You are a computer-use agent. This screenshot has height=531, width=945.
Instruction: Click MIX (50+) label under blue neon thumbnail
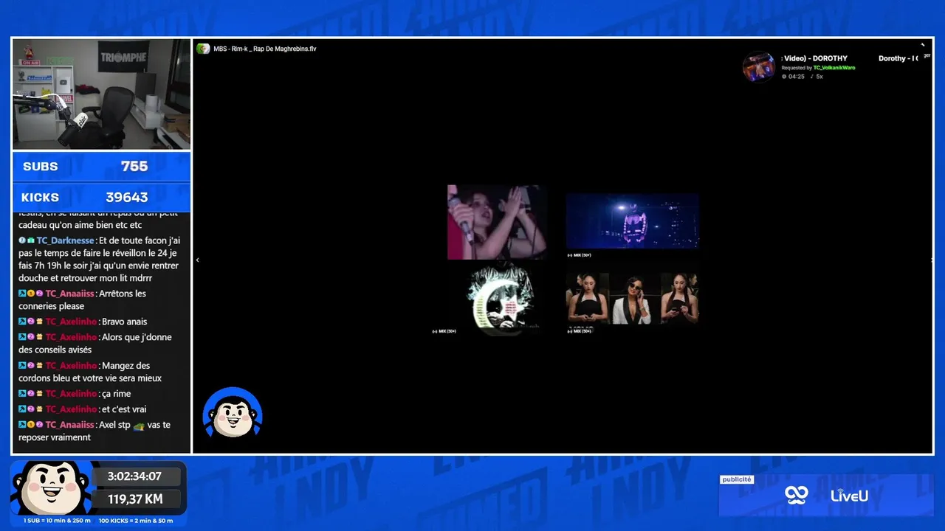click(x=580, y=255)
